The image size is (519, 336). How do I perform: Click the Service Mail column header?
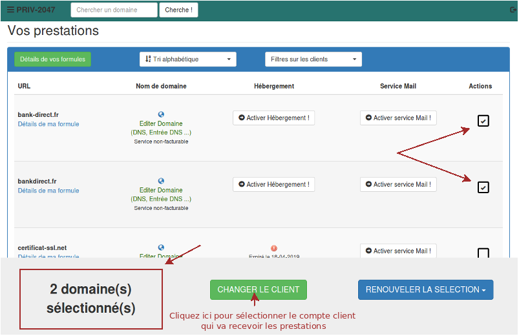click(x=398, y=86)
